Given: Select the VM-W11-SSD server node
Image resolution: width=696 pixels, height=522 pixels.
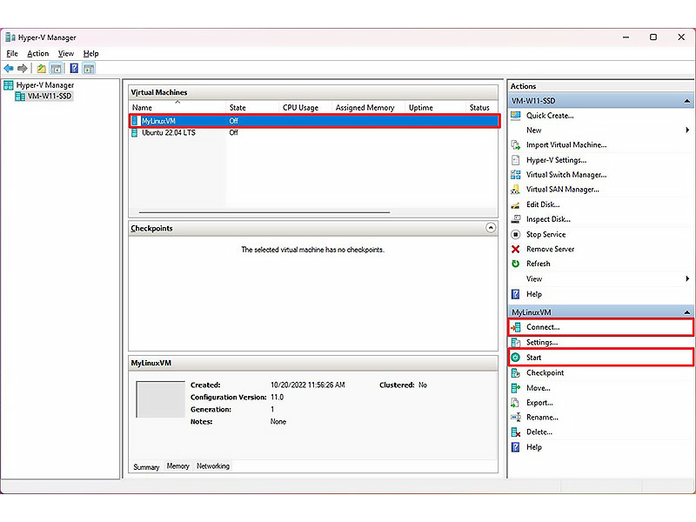Looking at the screenshot, I should tap(50, 96).
